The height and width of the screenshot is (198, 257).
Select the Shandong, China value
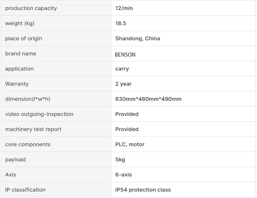click(x=138, y=38)
